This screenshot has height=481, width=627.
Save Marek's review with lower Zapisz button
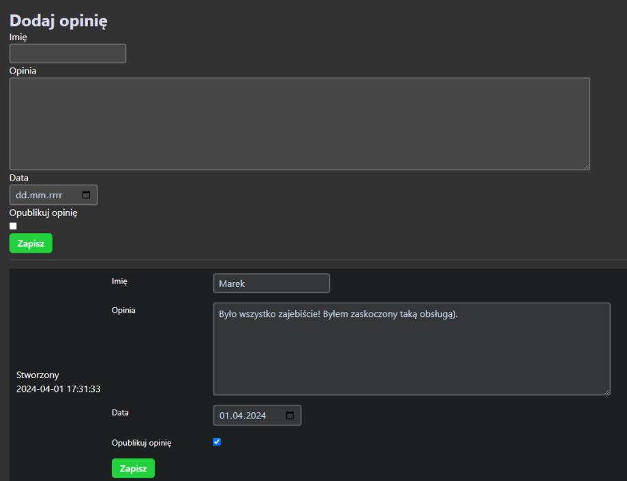coord(133,469)
